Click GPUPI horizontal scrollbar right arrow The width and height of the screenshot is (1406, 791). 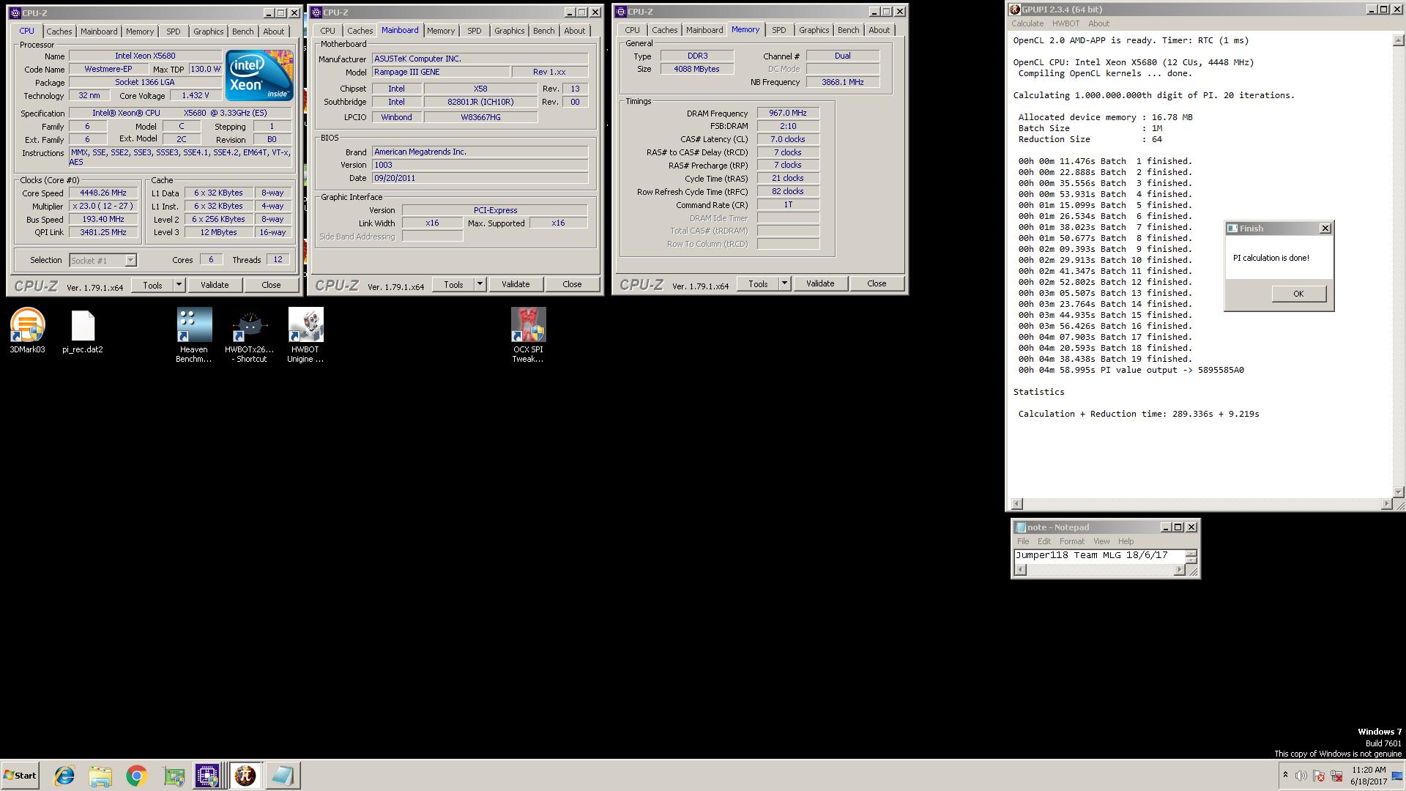(1386, 504)
